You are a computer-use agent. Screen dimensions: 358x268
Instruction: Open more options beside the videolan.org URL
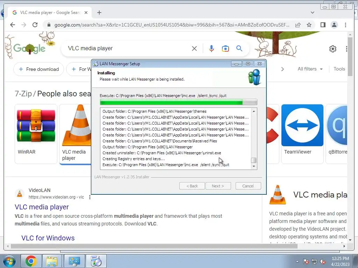coord(90,197)
